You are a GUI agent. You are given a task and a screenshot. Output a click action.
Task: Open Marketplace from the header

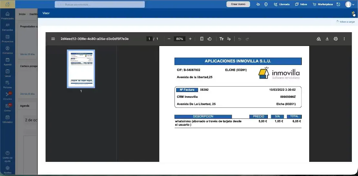322,4
